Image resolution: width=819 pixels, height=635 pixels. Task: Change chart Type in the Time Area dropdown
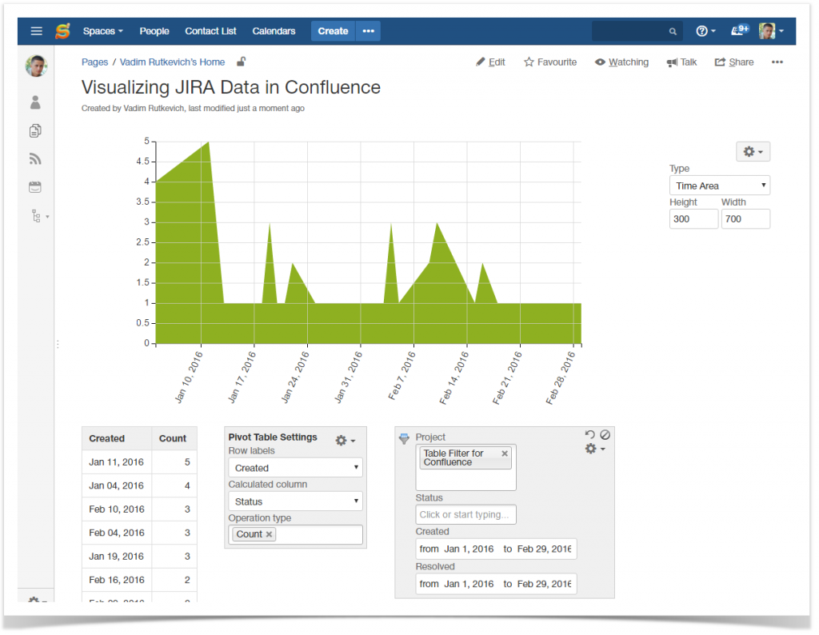(x=719, y=185)
